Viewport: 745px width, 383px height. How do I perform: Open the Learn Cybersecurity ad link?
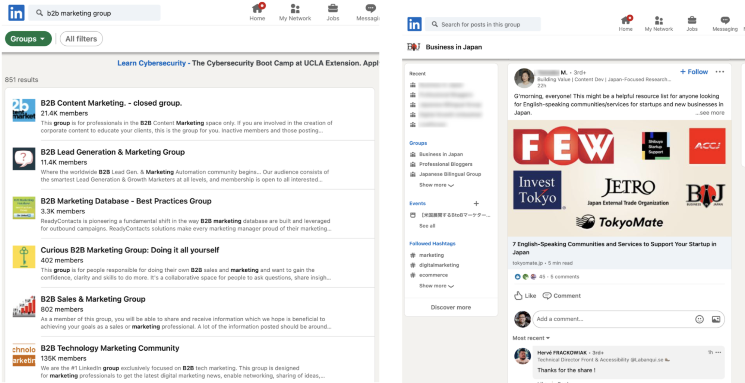(151, 63)
